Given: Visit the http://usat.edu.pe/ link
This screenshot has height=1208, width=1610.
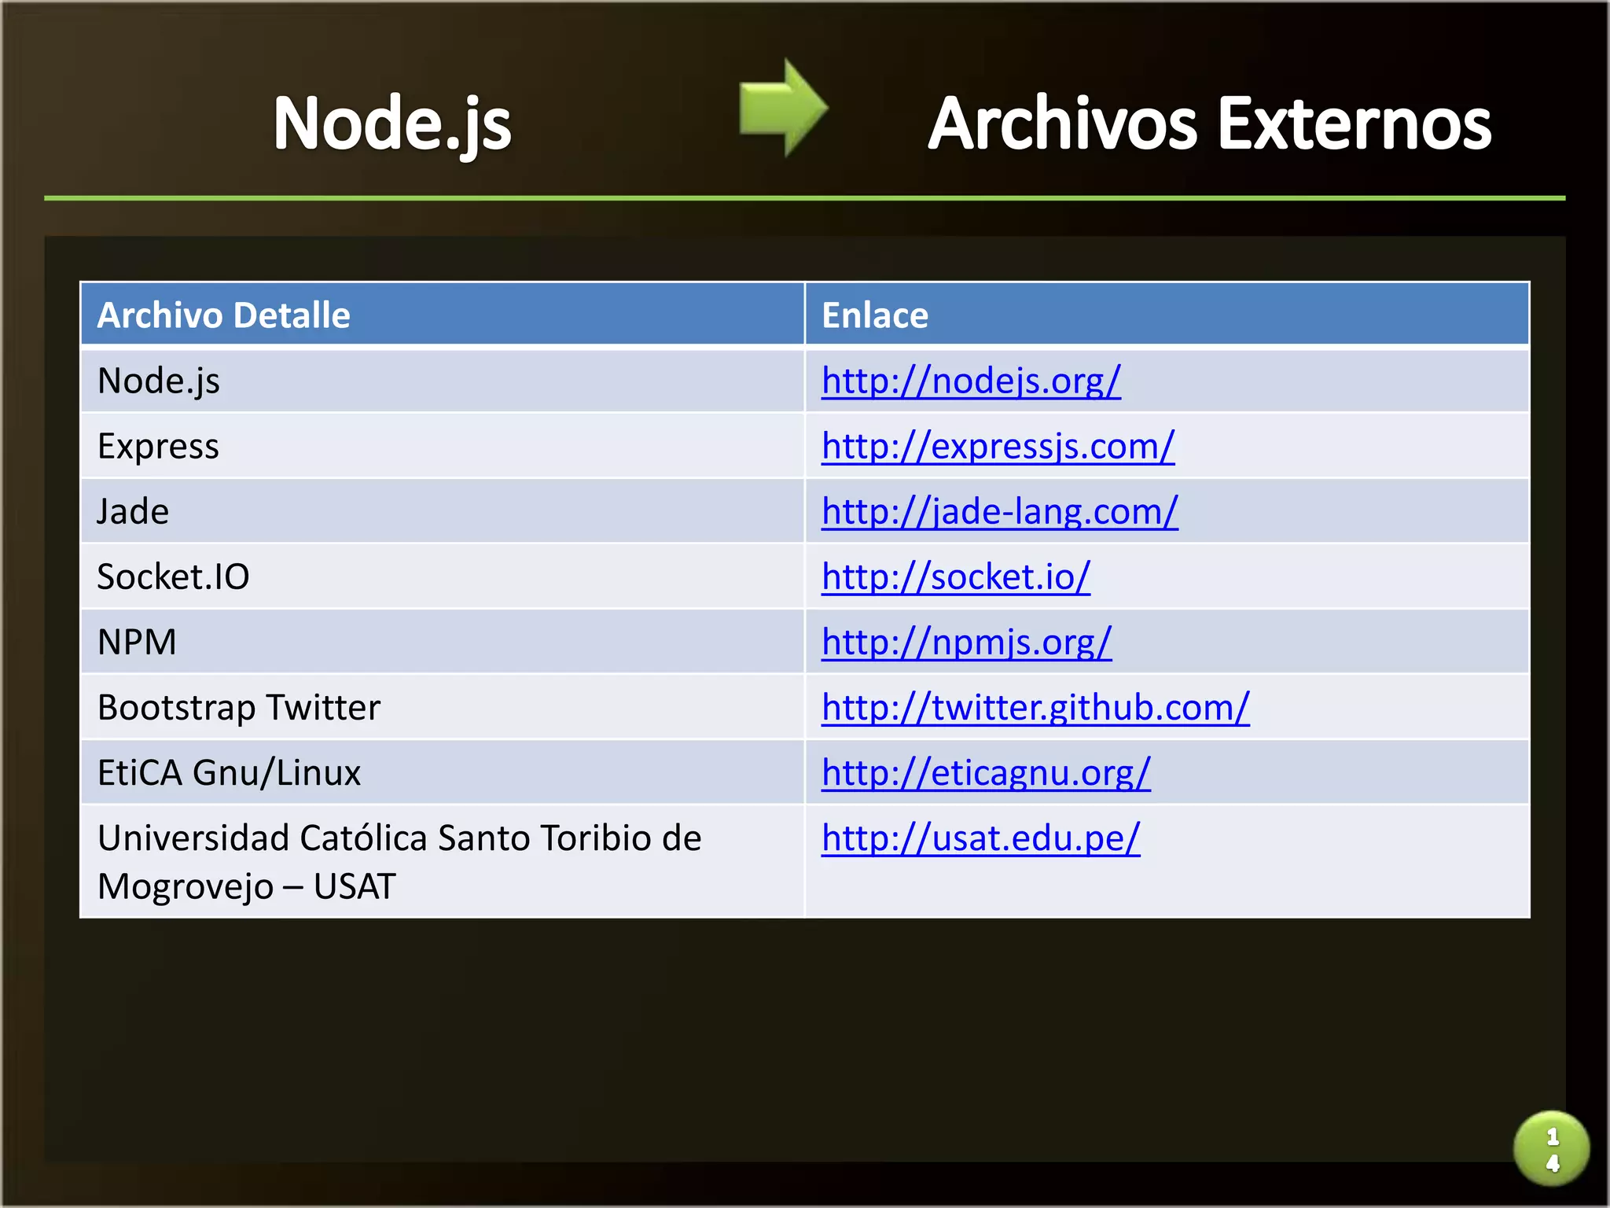Looking at the screenshot, I should coord(980,838).
